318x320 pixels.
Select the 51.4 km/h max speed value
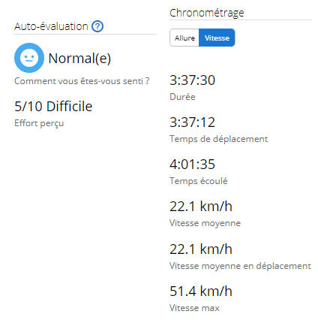201,291
